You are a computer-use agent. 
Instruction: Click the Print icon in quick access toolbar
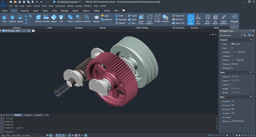(32, 2)
